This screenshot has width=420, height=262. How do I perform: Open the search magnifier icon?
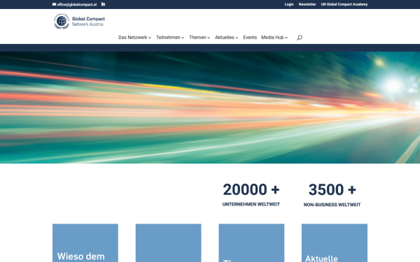click(300, 38)
